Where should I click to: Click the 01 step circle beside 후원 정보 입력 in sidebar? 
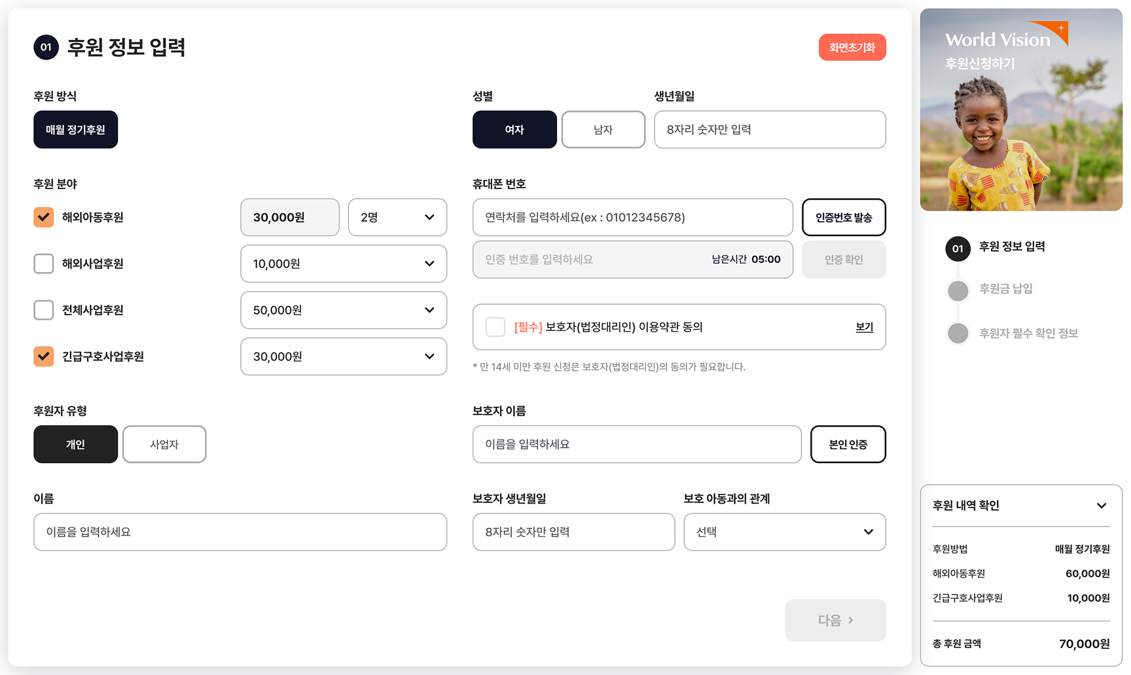pos(958,249)
